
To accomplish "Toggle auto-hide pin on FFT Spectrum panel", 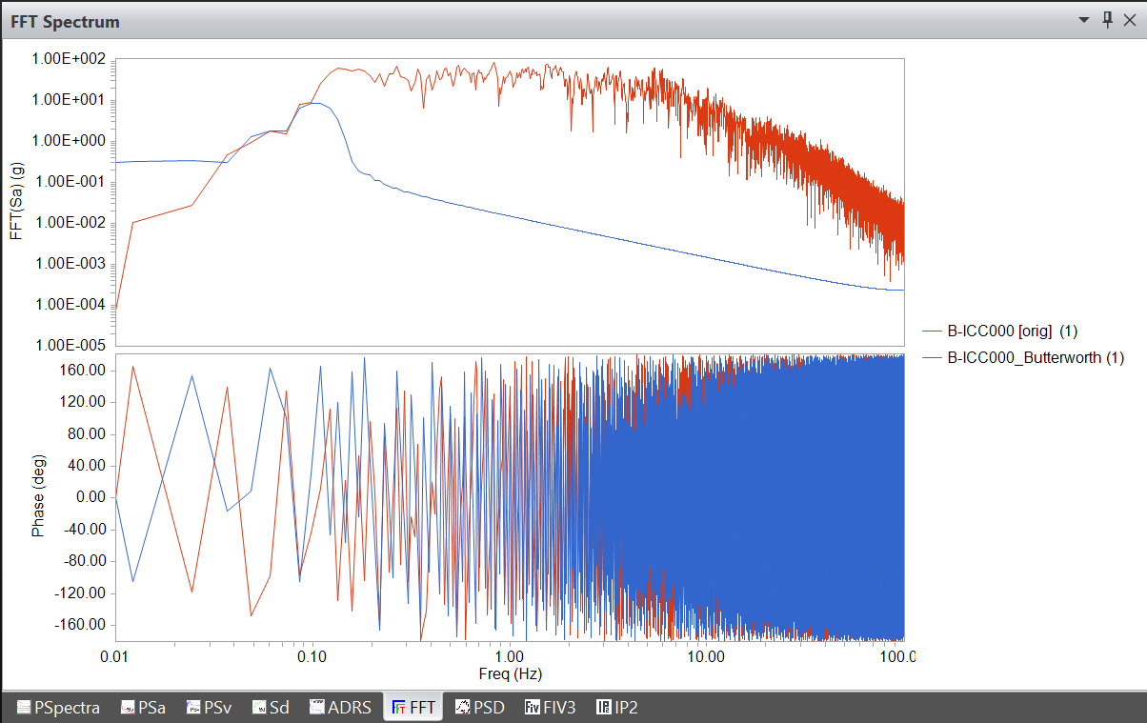I will [x=1107, y=20].
